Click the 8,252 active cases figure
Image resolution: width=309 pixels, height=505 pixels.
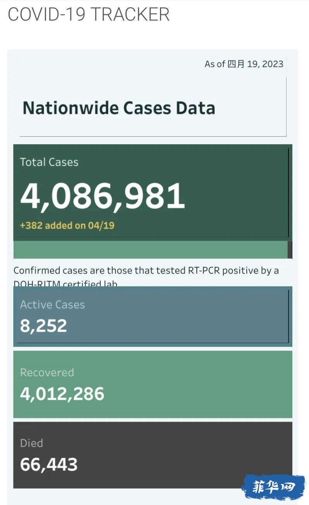pyautogui.click(x=43, y=326)
